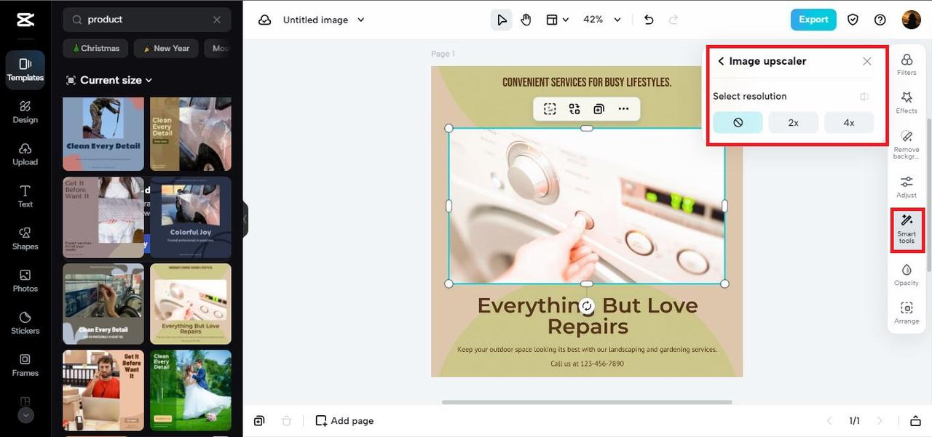Open the Design sidebar tab
This screenshot has width=932, height=437.
click(x=25, y=112)
